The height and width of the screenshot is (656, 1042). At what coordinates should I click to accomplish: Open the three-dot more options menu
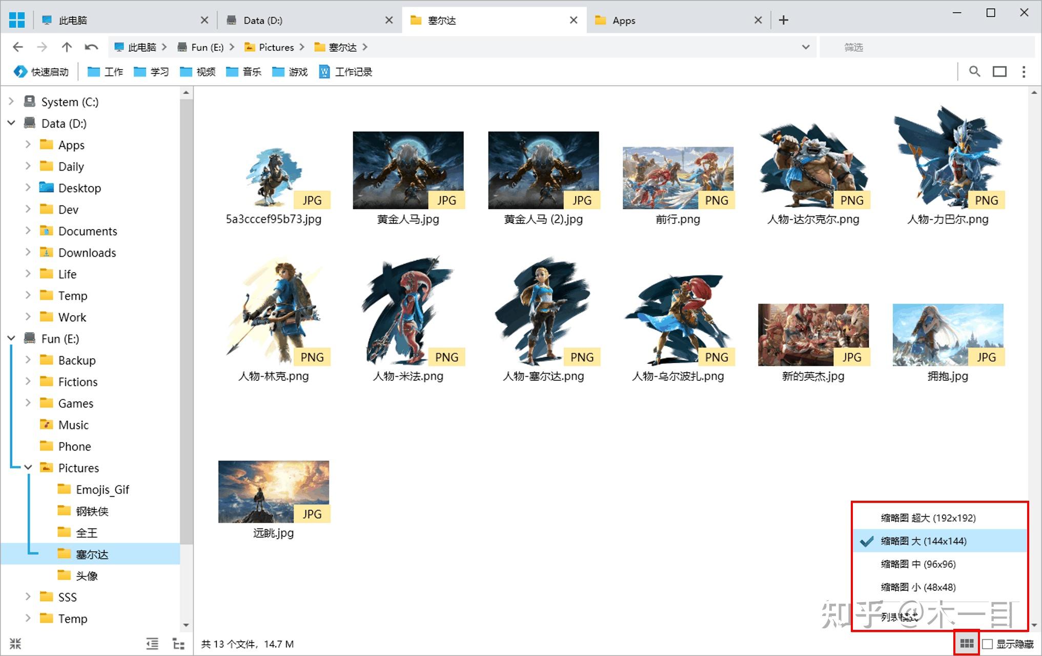(1024, 71)
